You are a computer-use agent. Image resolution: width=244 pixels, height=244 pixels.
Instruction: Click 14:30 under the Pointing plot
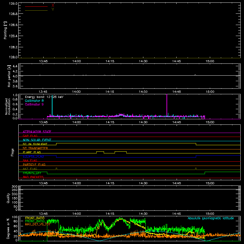pyautogui.click(x=143, y=61)
